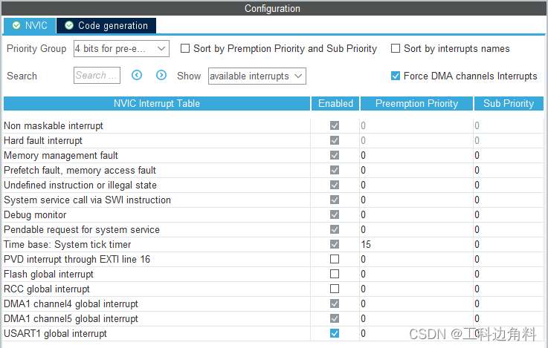Select System service call via SWI instruction row
548x348 pixels.
tap(88, 200)
